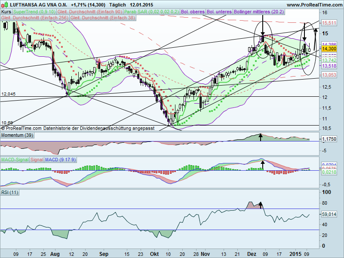Click the date 12.01.2015
Screen dimensions: 344x258
click(141, 5)
